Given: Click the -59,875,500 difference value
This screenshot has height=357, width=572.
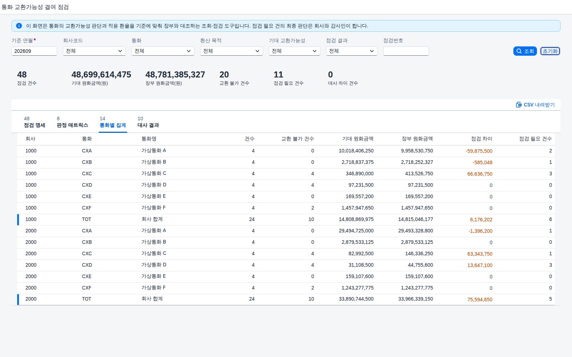Looking at the screenshot, I should (x=479, y=151).
